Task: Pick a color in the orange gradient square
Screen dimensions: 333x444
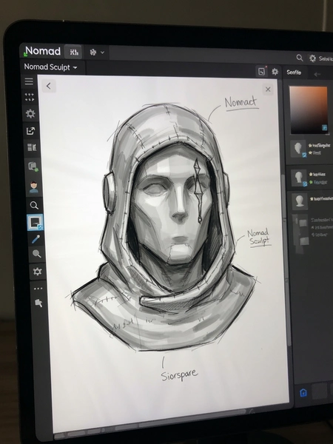Action: 308,110
